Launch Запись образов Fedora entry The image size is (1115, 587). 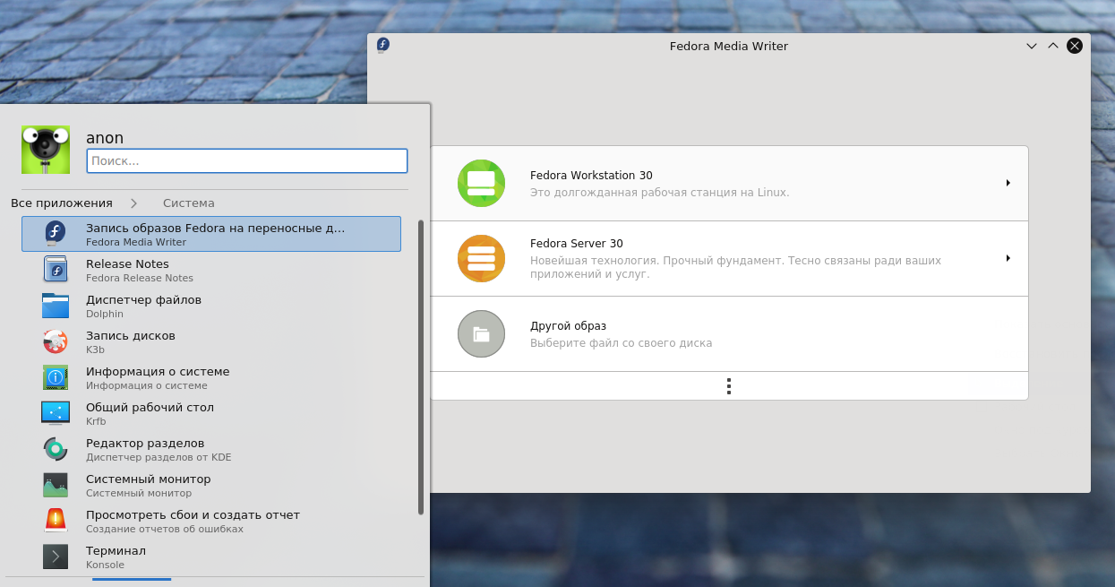[211, 234]
